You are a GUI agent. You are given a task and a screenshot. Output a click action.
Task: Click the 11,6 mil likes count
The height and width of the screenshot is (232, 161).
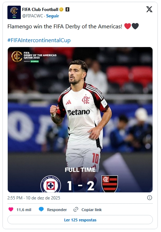[24, 210]
